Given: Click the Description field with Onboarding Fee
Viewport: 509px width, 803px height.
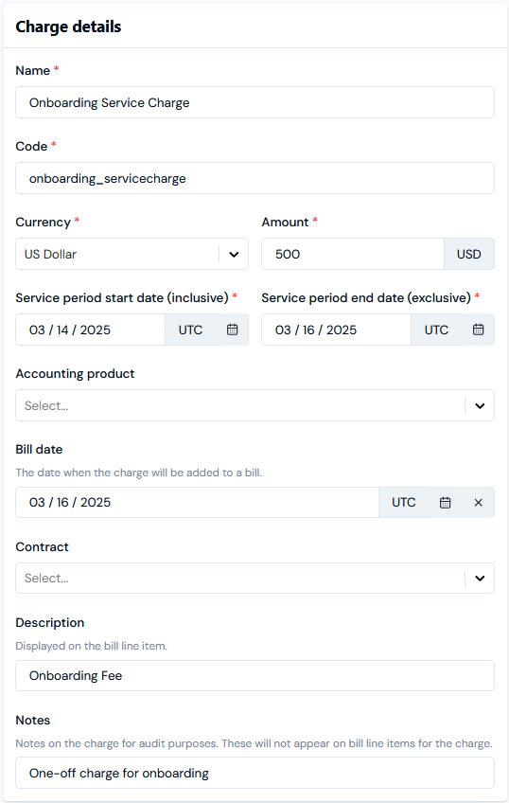Looking at the screenshot, I should tap(254, 675).
